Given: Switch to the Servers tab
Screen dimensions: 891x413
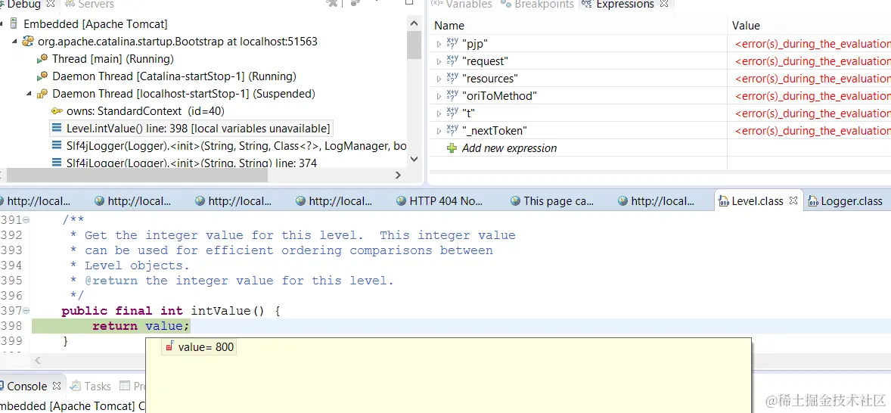Looking at the screenshot, I should [88, 4].
